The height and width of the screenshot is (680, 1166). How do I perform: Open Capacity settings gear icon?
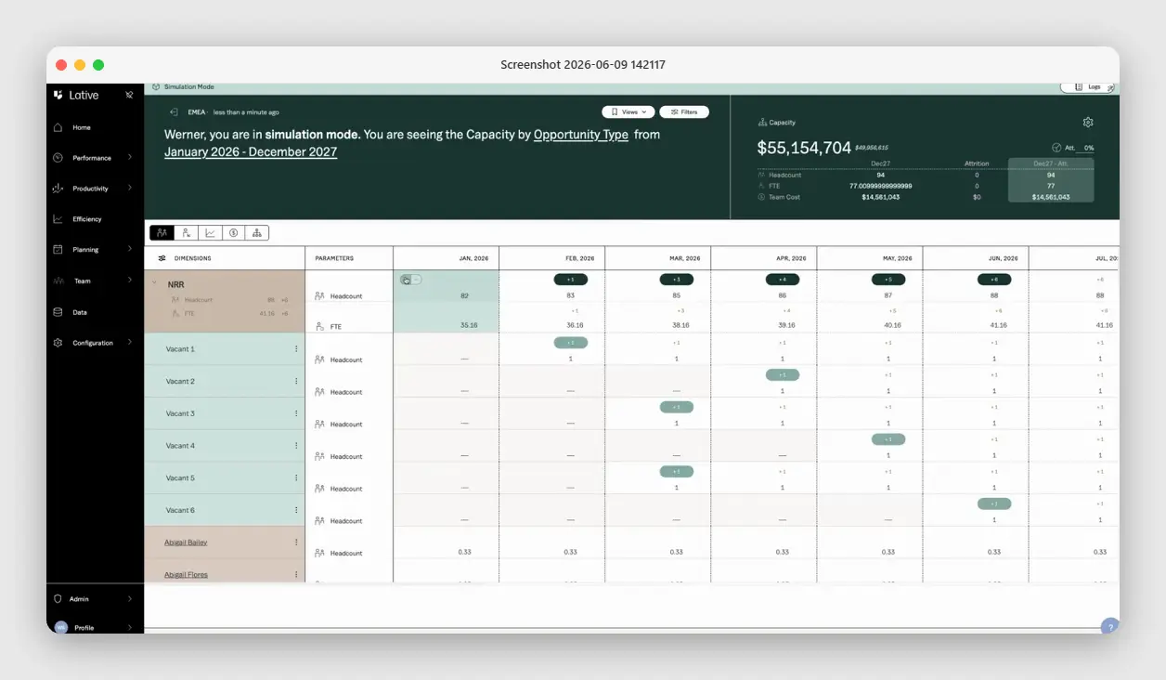[1088, 122]
